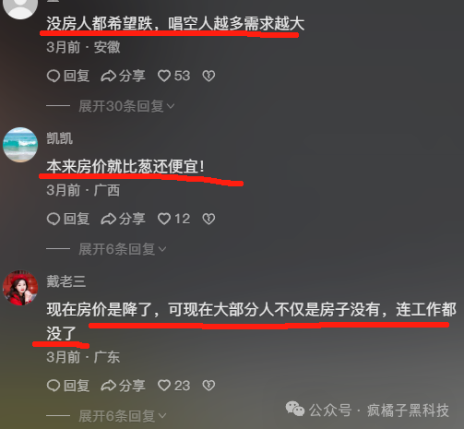Open 戴老三's avatar in red
The height and width of the screenshot is (429, 464).
click(x=20, y=288)
